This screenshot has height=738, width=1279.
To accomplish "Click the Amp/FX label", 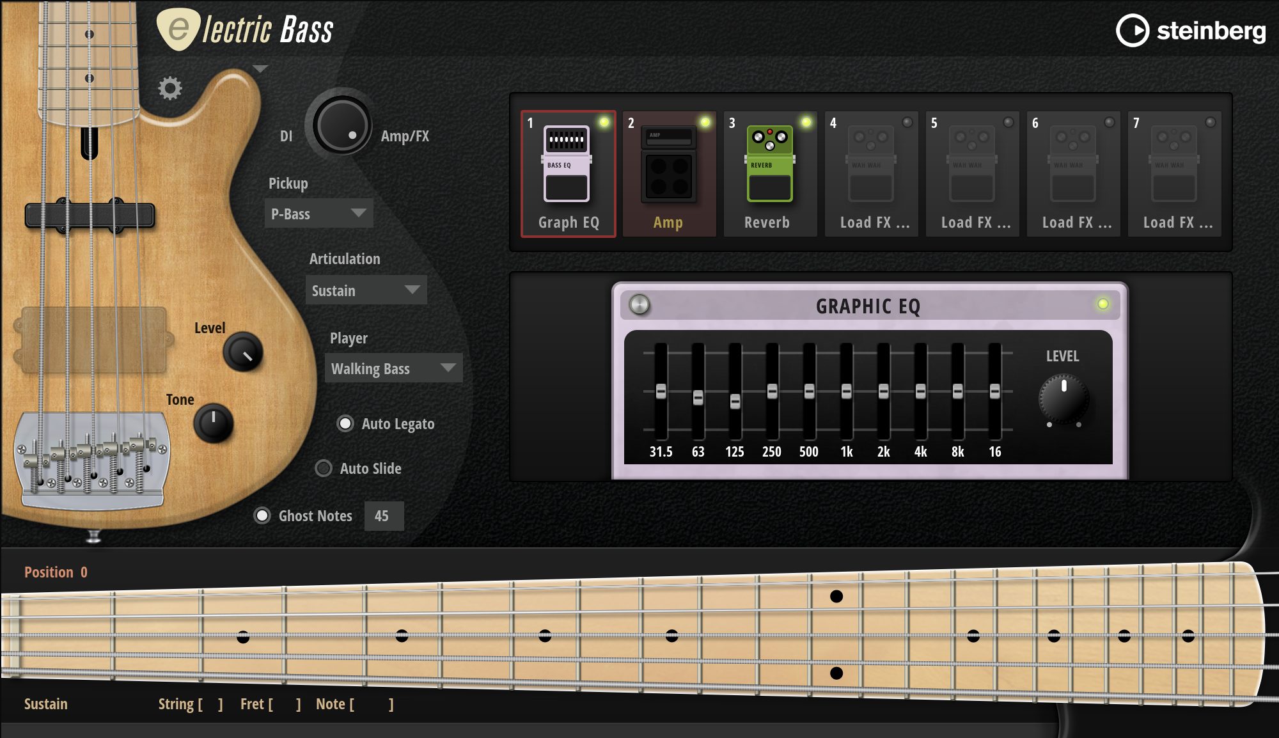I will click(x=405, y=136).
